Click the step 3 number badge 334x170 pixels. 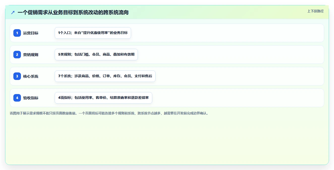[x=17, y=76]
